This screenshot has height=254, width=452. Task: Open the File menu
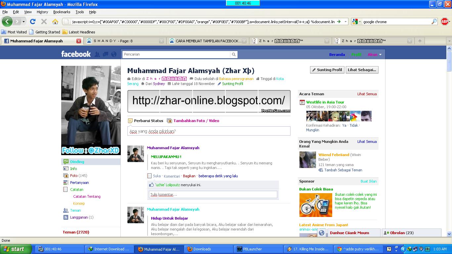click(x=5, y=12)
